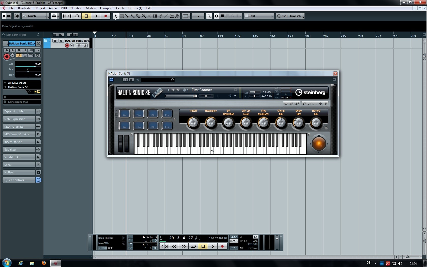Image resolution: width=427 pixels, height=267 pixels.
Task: Toggle the Lane display type button in inspector
Action: coord(31,55)
